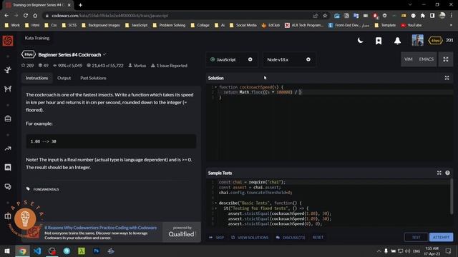This screenshot has width=458, height=257.
Task: Open the taskbar clock
Action: click(x=432, y=251)
